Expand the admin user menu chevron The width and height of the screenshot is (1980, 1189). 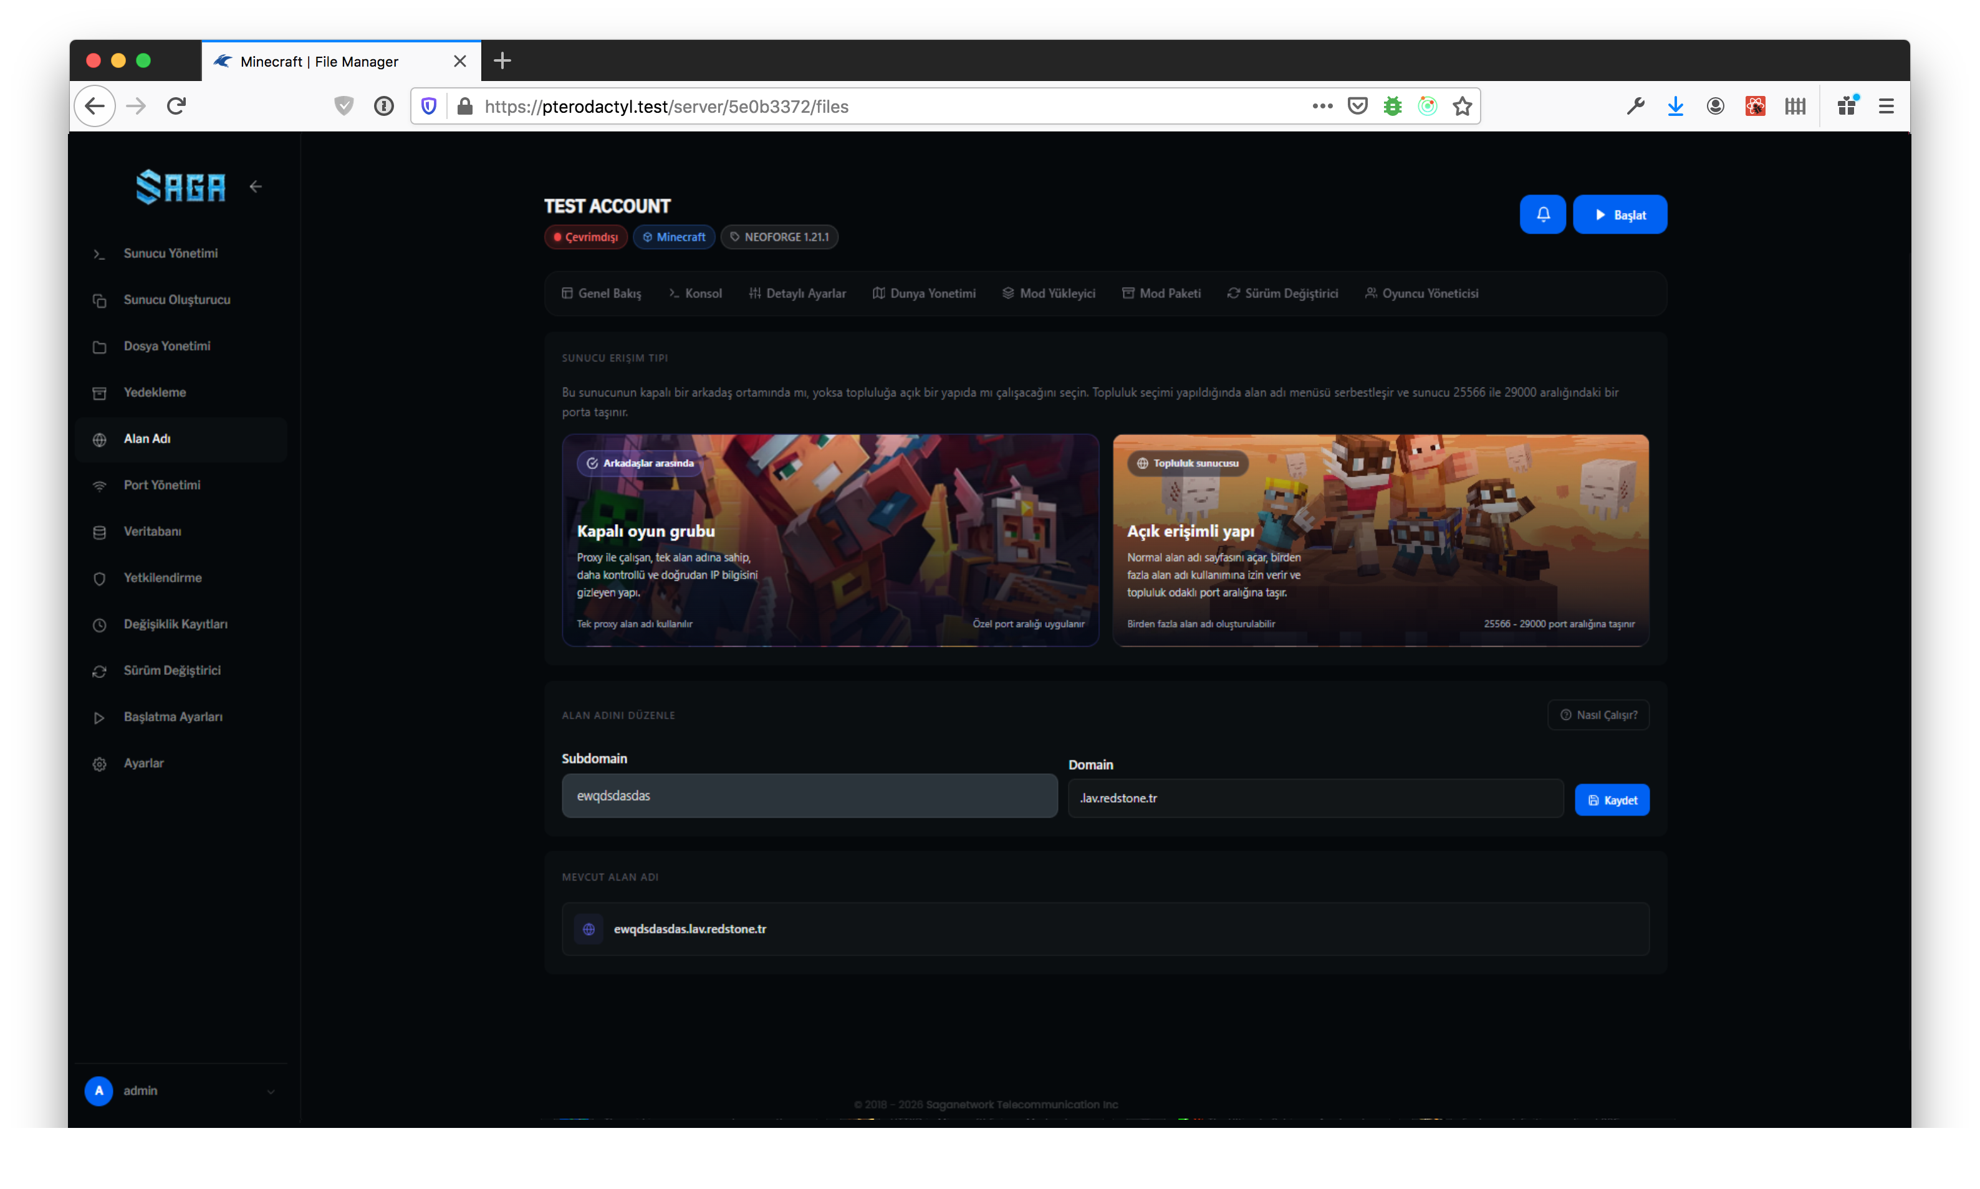271,1091
